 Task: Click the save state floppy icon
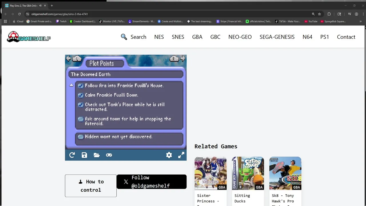point(84,155)
